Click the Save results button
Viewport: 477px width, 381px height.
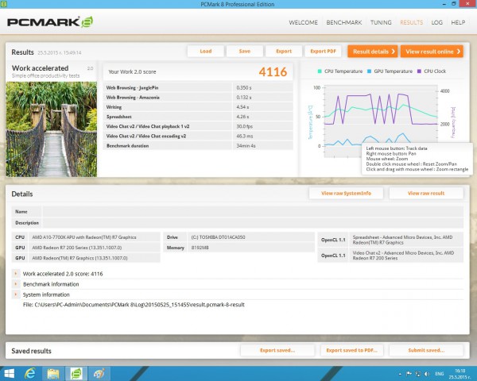(x=245, y=51)
